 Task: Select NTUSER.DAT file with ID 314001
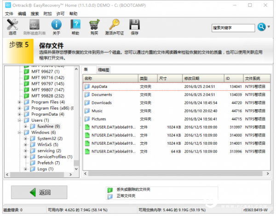tap(177, 143)
